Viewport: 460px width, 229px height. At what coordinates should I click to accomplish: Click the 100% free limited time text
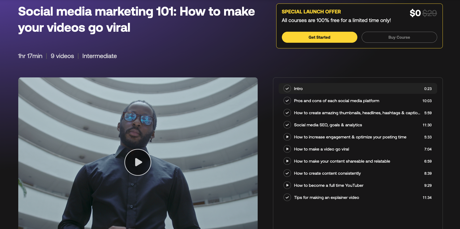coord(336,20)
